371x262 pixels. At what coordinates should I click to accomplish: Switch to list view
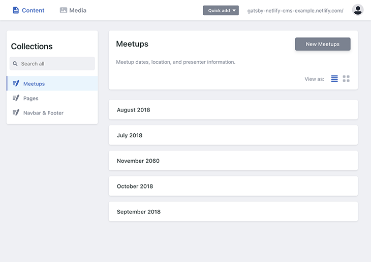(334, 79)
